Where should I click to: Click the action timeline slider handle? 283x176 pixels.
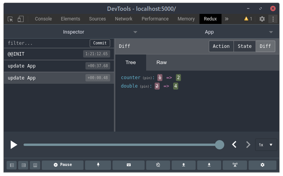coord(220,145)
